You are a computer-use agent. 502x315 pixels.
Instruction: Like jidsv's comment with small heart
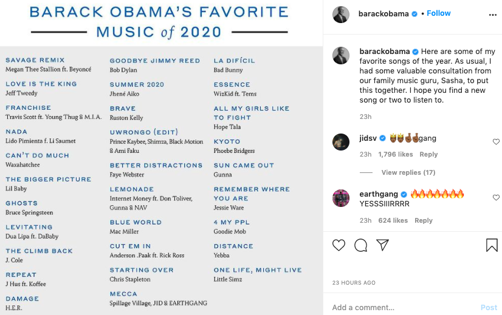coord(496,141)
